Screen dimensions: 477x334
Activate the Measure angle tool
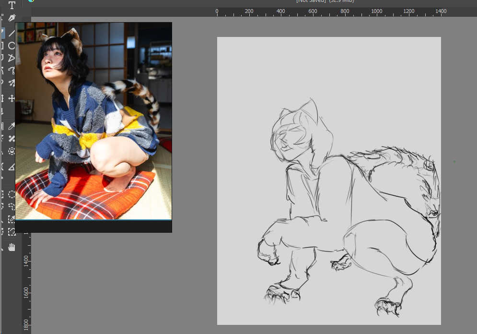pyautogui.click(x=12, y=167)
